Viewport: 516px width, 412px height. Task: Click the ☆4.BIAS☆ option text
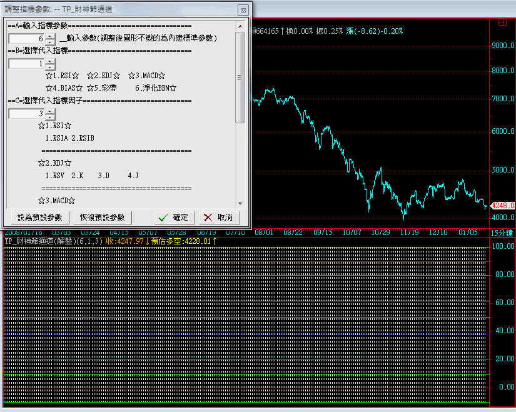click(x=64, y=88)
